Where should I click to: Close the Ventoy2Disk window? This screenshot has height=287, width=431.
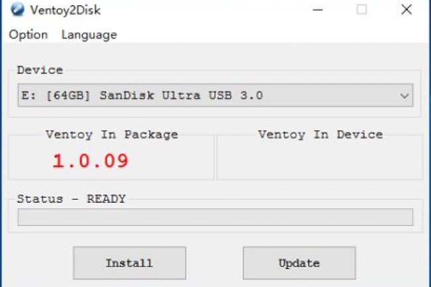(x=406, y=10)
